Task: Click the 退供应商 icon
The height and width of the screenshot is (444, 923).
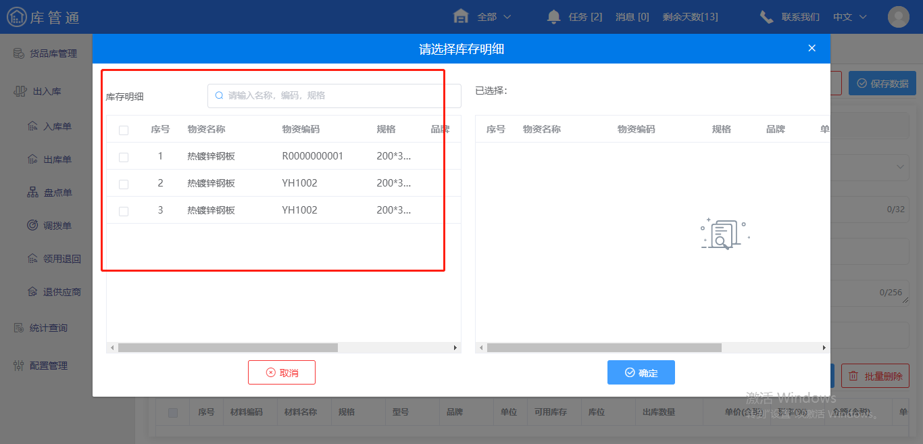Action: point(32,292)
